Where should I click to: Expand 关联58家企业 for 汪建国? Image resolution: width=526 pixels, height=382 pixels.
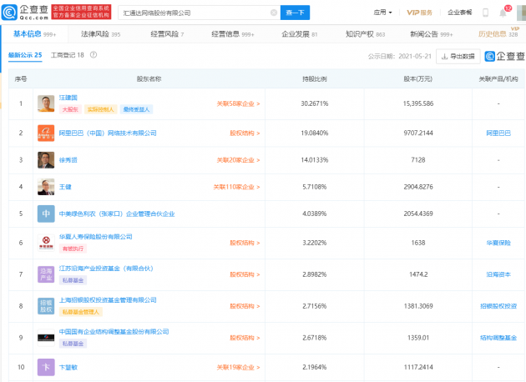[238, 104]
